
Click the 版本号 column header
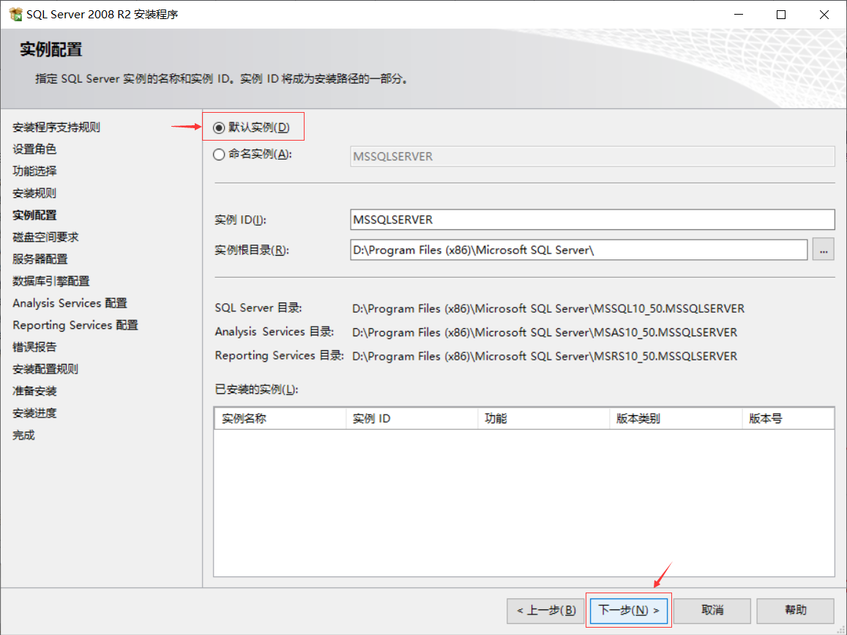tap(788, 418)
